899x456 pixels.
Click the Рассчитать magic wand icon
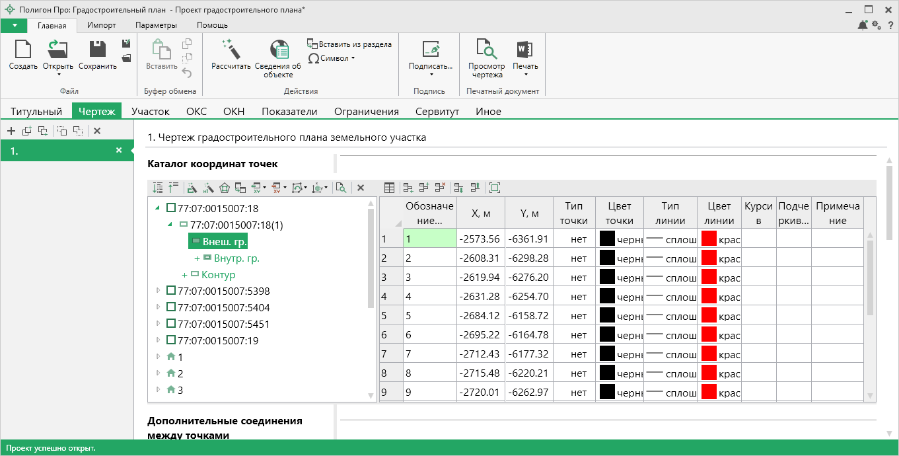click(x=231, y=49)
